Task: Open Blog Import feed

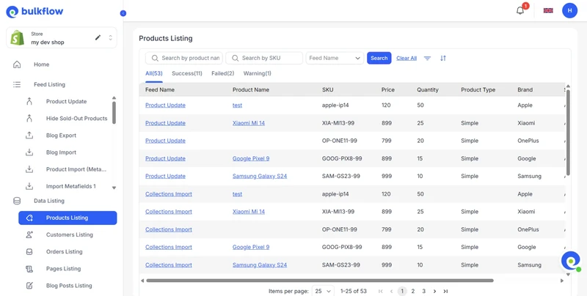Action: (61, 152)
